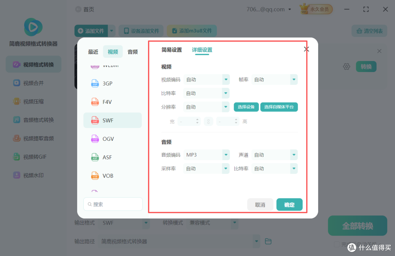Remove the file item with its X
Viewport: 395px width, 256px height.
pyautogui.click(x=379, y=51)
